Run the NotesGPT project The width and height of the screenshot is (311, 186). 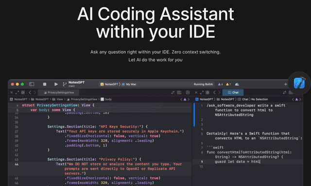56,84
